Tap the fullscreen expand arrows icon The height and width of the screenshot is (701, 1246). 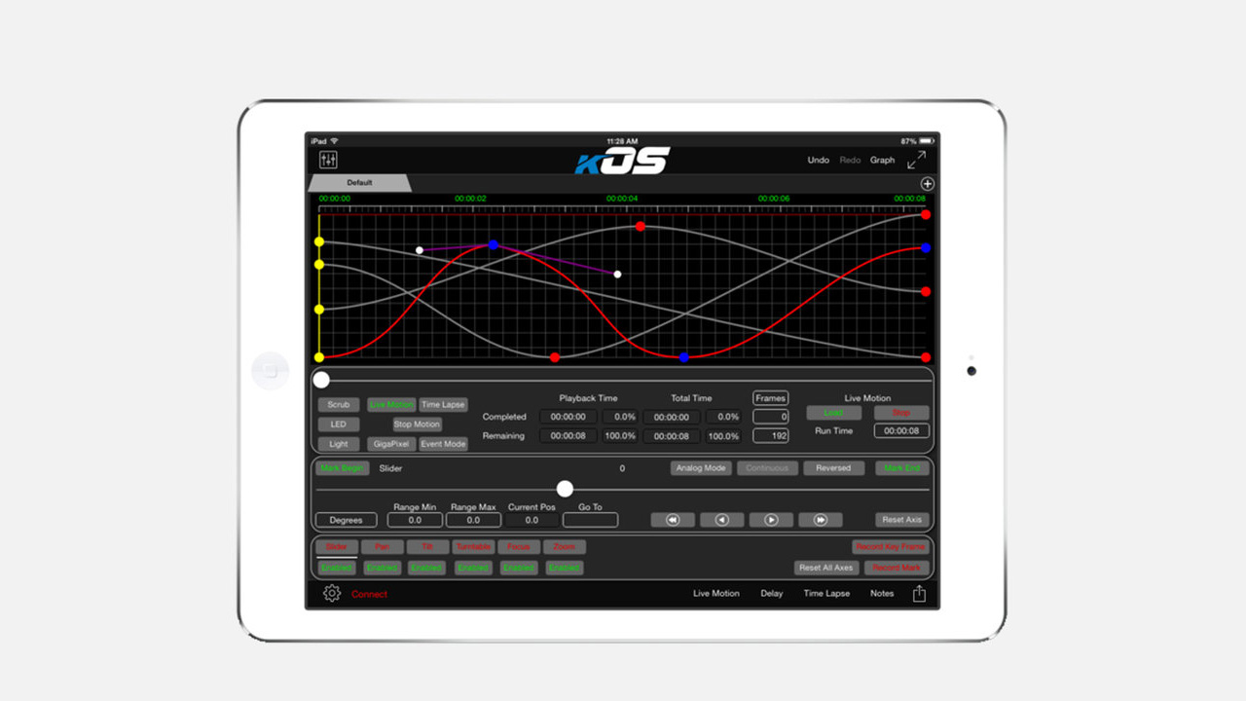917,160
